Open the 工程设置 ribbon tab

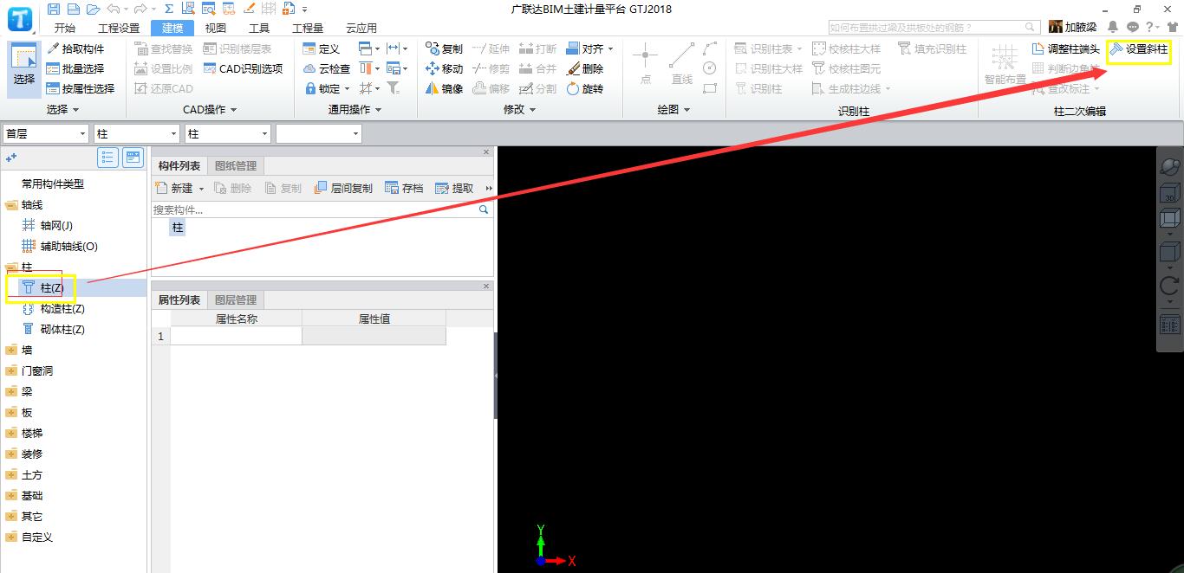(119, 28)
